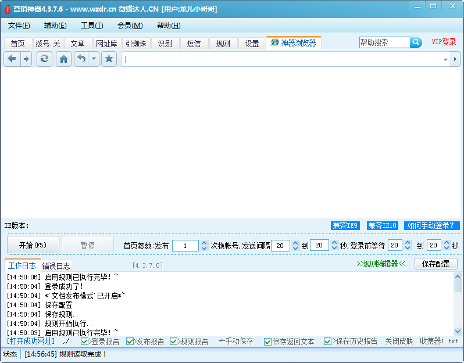The image size is (464, 363).
Task: Expand the address bar URL dropdown
Action: [x=445, y=59]
